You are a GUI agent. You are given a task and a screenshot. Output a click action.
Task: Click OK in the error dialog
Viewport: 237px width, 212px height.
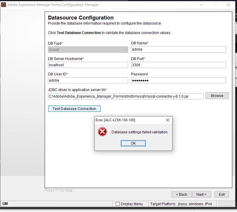pos(133,143)
